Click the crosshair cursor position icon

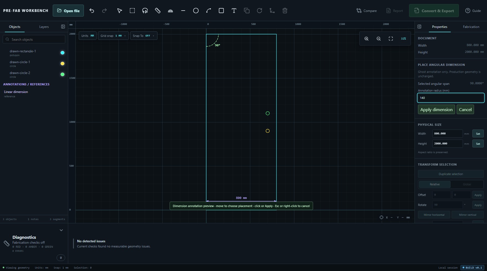[381, 217]
